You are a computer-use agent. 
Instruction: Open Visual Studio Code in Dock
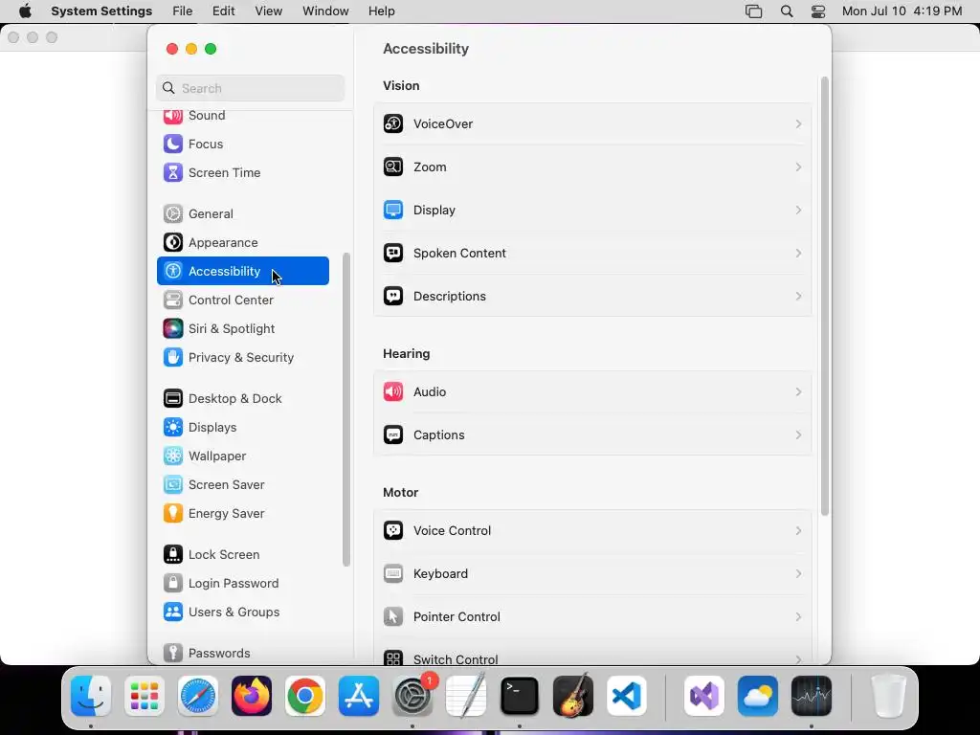coord(627,696)
